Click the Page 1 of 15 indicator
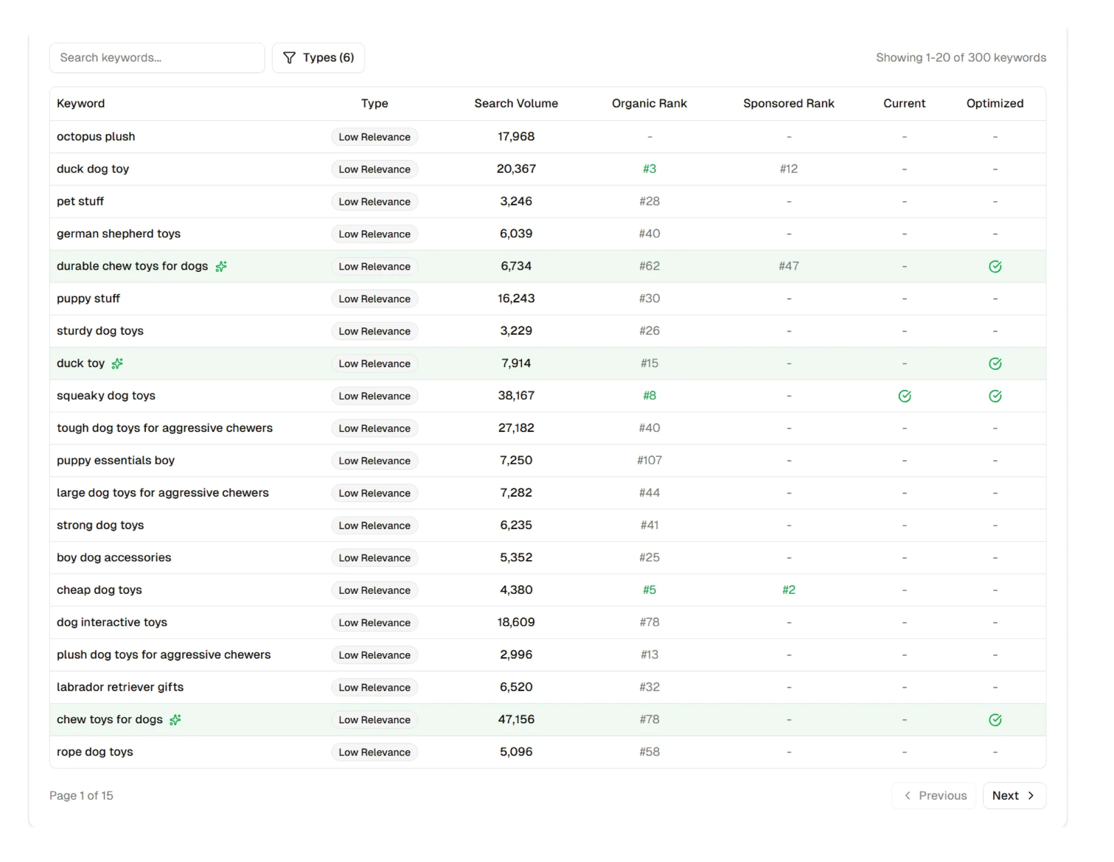Viewport: 1114px width, 862px height. coord(81,796)
